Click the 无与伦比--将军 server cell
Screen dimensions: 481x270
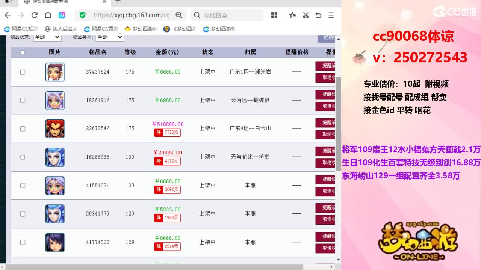[x=250, y=157]
